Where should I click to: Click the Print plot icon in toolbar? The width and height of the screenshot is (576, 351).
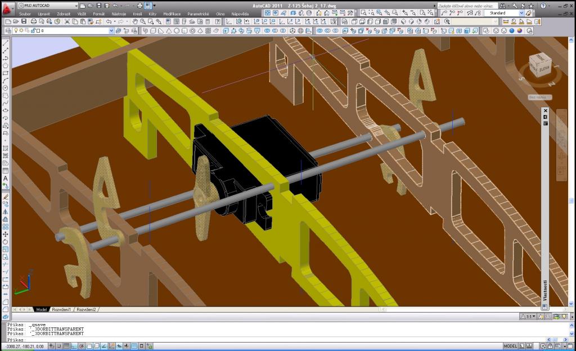pos(34,21)
